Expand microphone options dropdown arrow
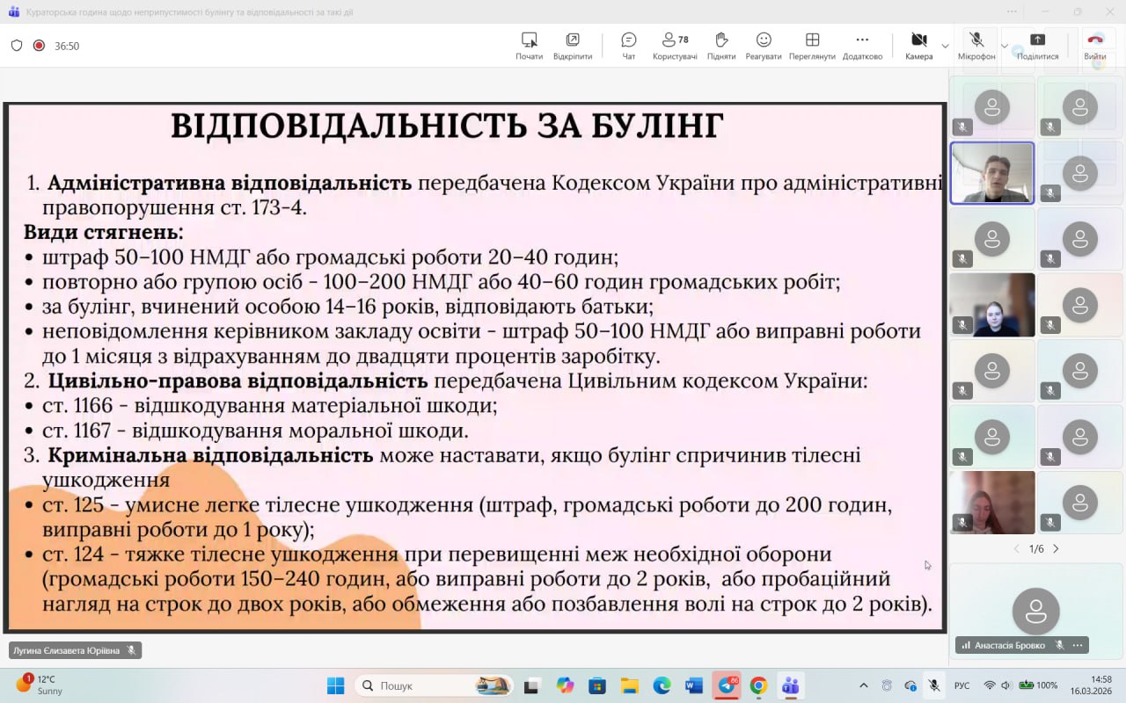Screen dimensions: 1126x703 1004,46
